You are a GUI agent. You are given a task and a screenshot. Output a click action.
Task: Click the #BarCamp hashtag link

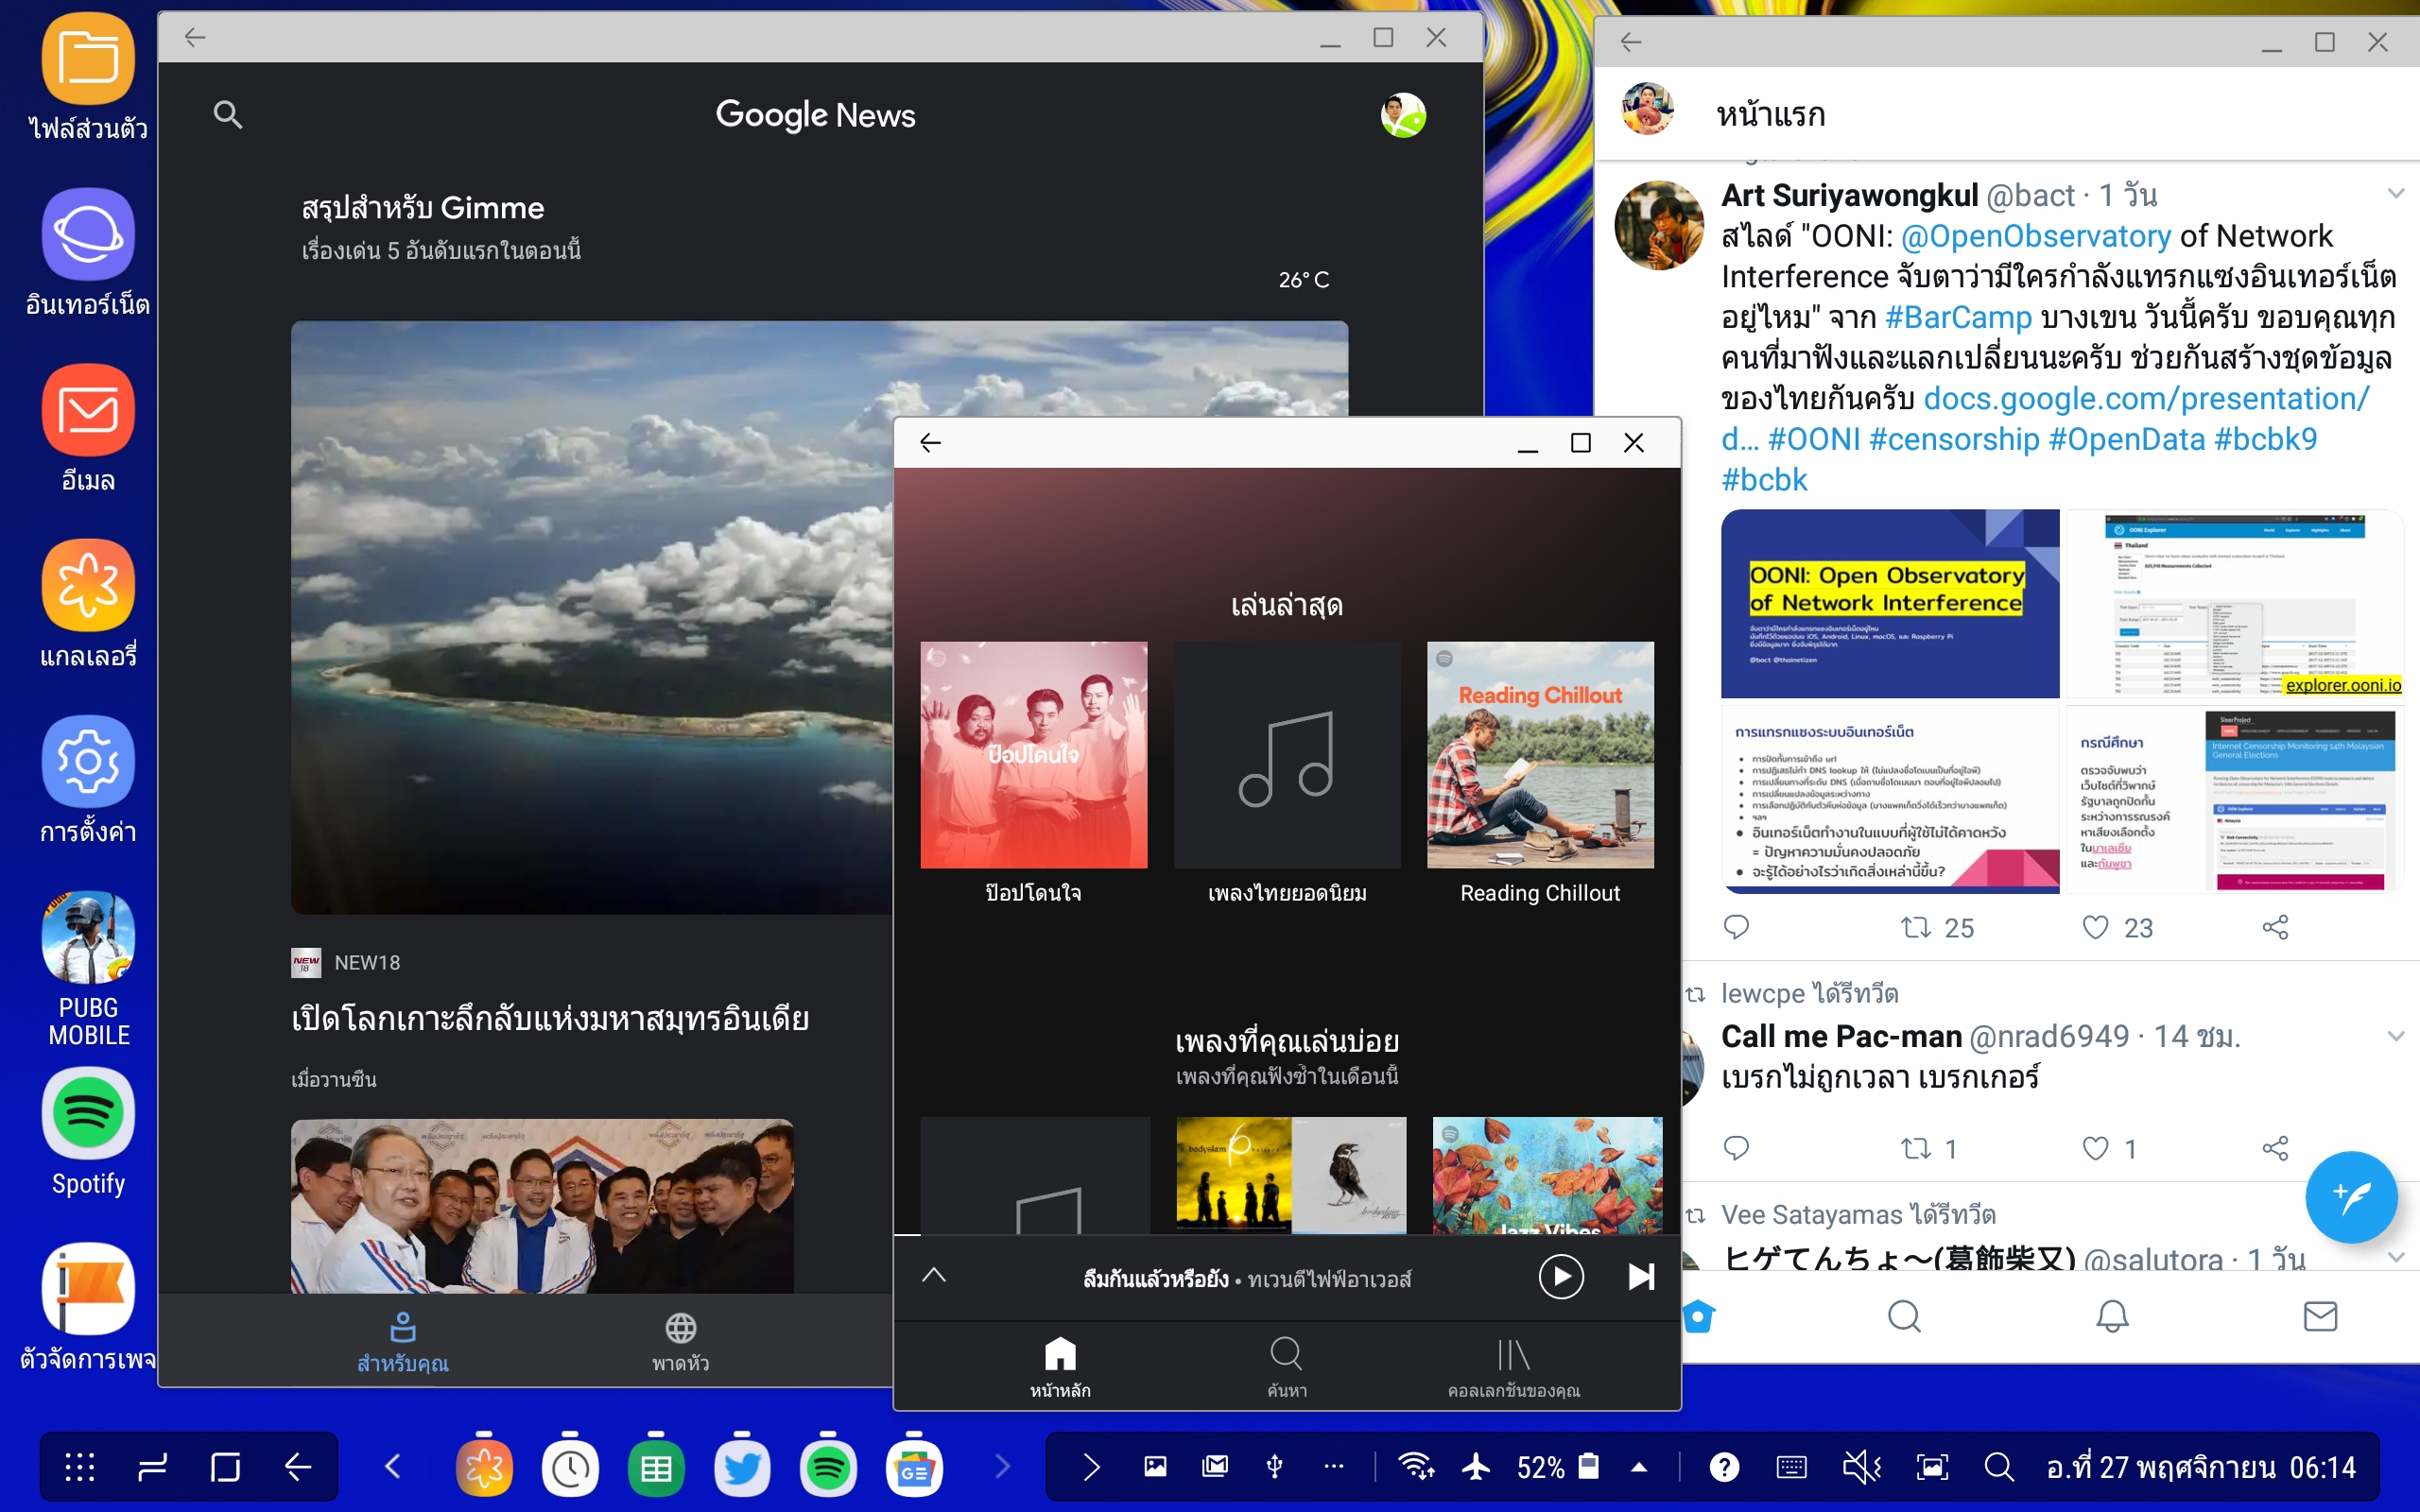pos(1958,318)
